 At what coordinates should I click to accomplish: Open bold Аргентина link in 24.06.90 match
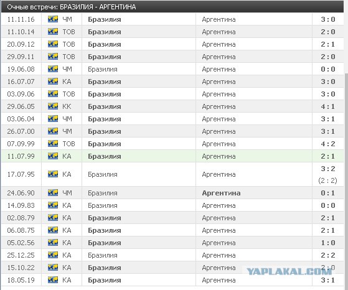pyautogui.click(x=221, y=193)
